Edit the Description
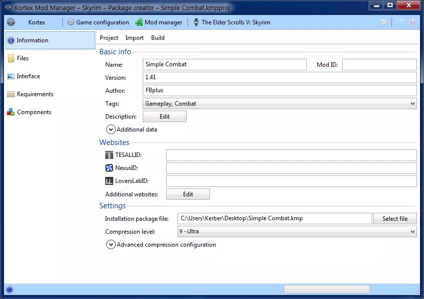The image size is (424, 299). (165, 117)
